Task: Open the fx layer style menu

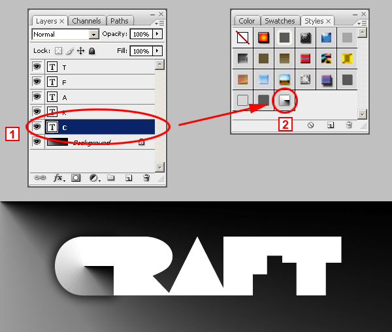Action: pos(59,178)
